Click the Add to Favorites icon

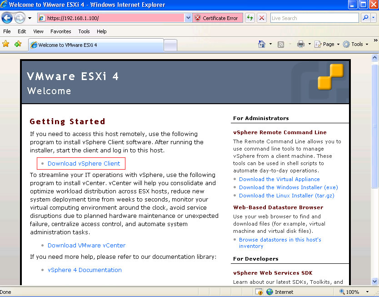pyautogui.click(x=18, y=44)
